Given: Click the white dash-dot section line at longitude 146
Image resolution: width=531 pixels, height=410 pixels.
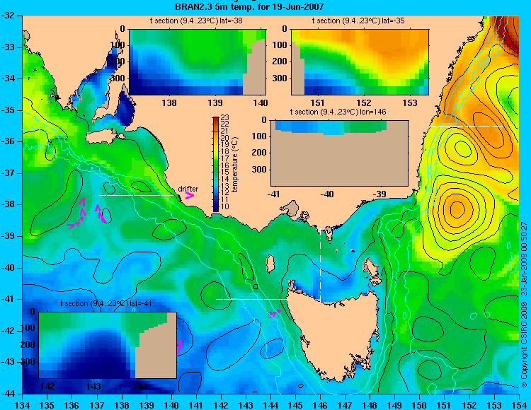Looking at the screenshot, I should [x=320, y=261].
